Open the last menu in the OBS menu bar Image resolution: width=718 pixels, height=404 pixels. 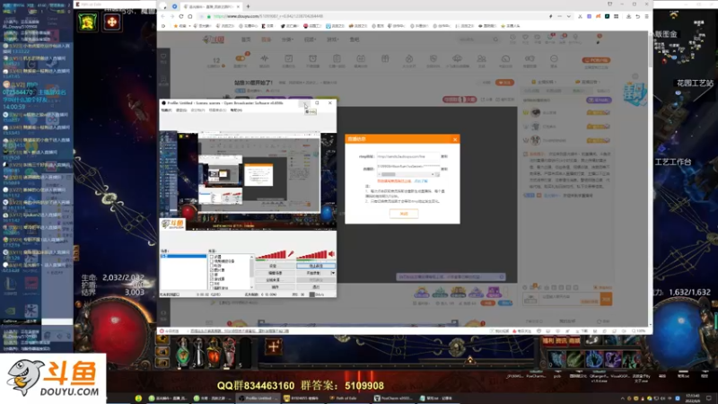(x=236, y=110)
